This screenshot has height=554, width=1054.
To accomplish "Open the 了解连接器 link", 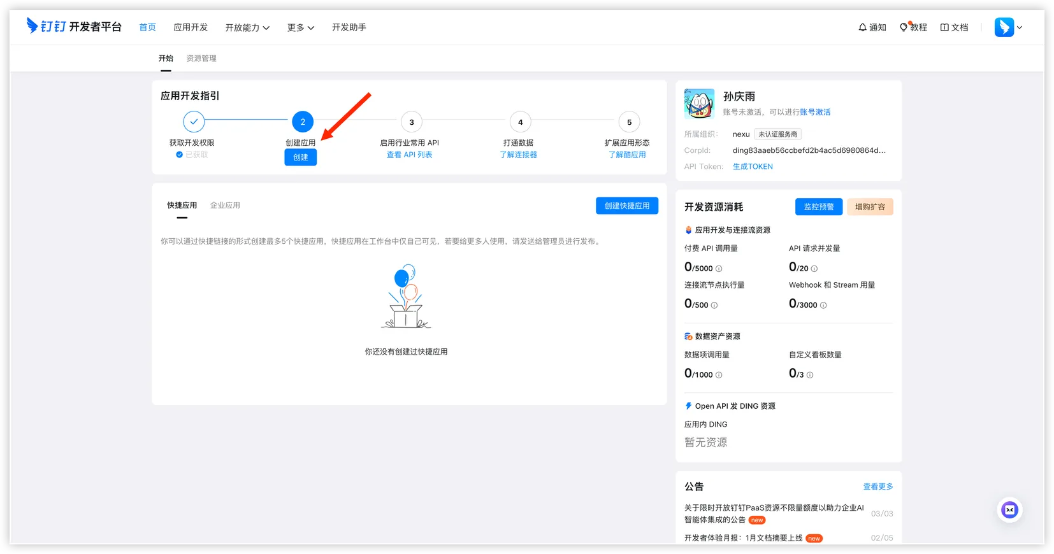I will (519, 155).
